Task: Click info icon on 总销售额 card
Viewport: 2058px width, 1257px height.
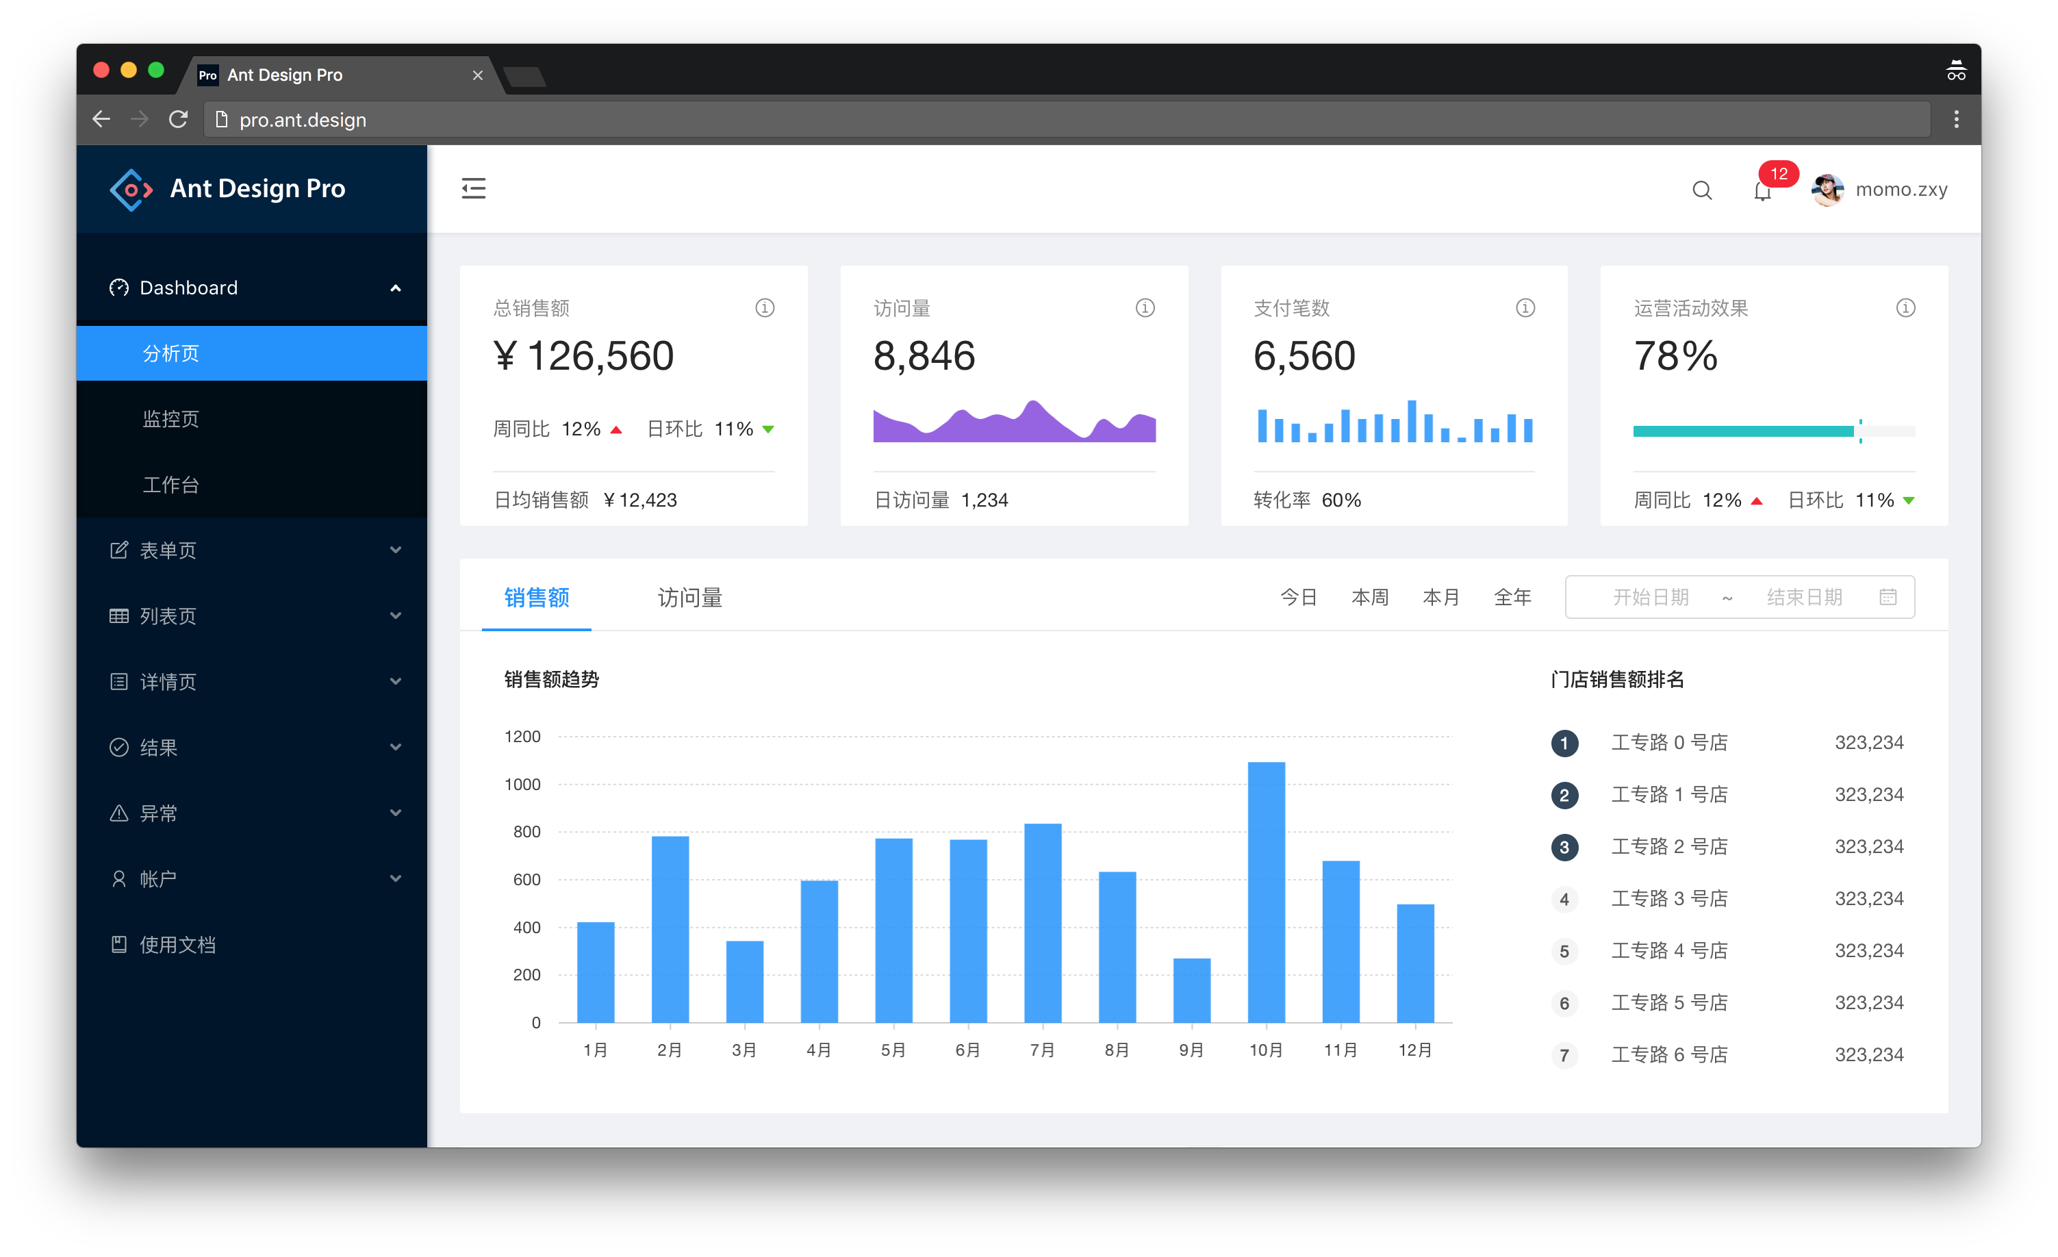Action: 764,308
